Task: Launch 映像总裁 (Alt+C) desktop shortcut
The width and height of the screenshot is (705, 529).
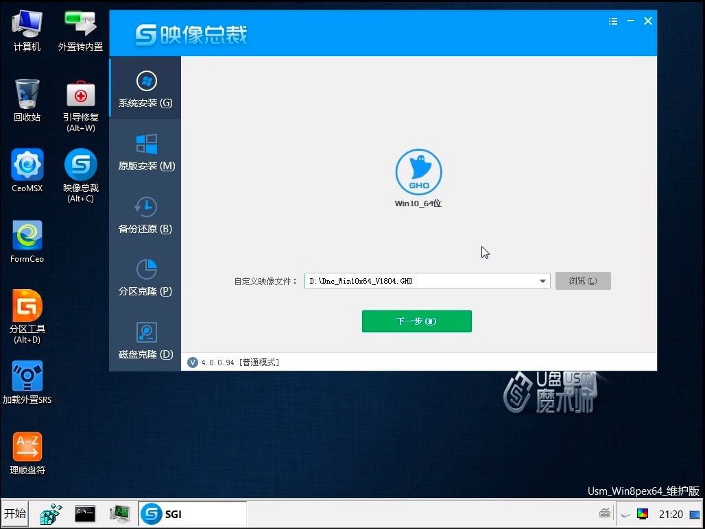Action: [81, 175]
